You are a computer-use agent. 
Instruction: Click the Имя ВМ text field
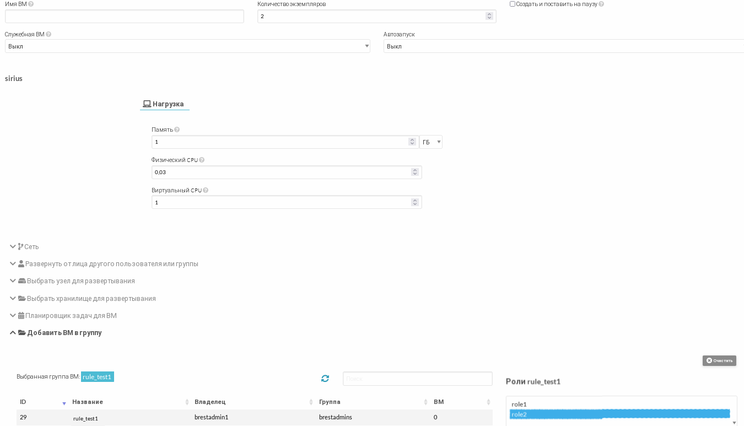coord(124,17)
